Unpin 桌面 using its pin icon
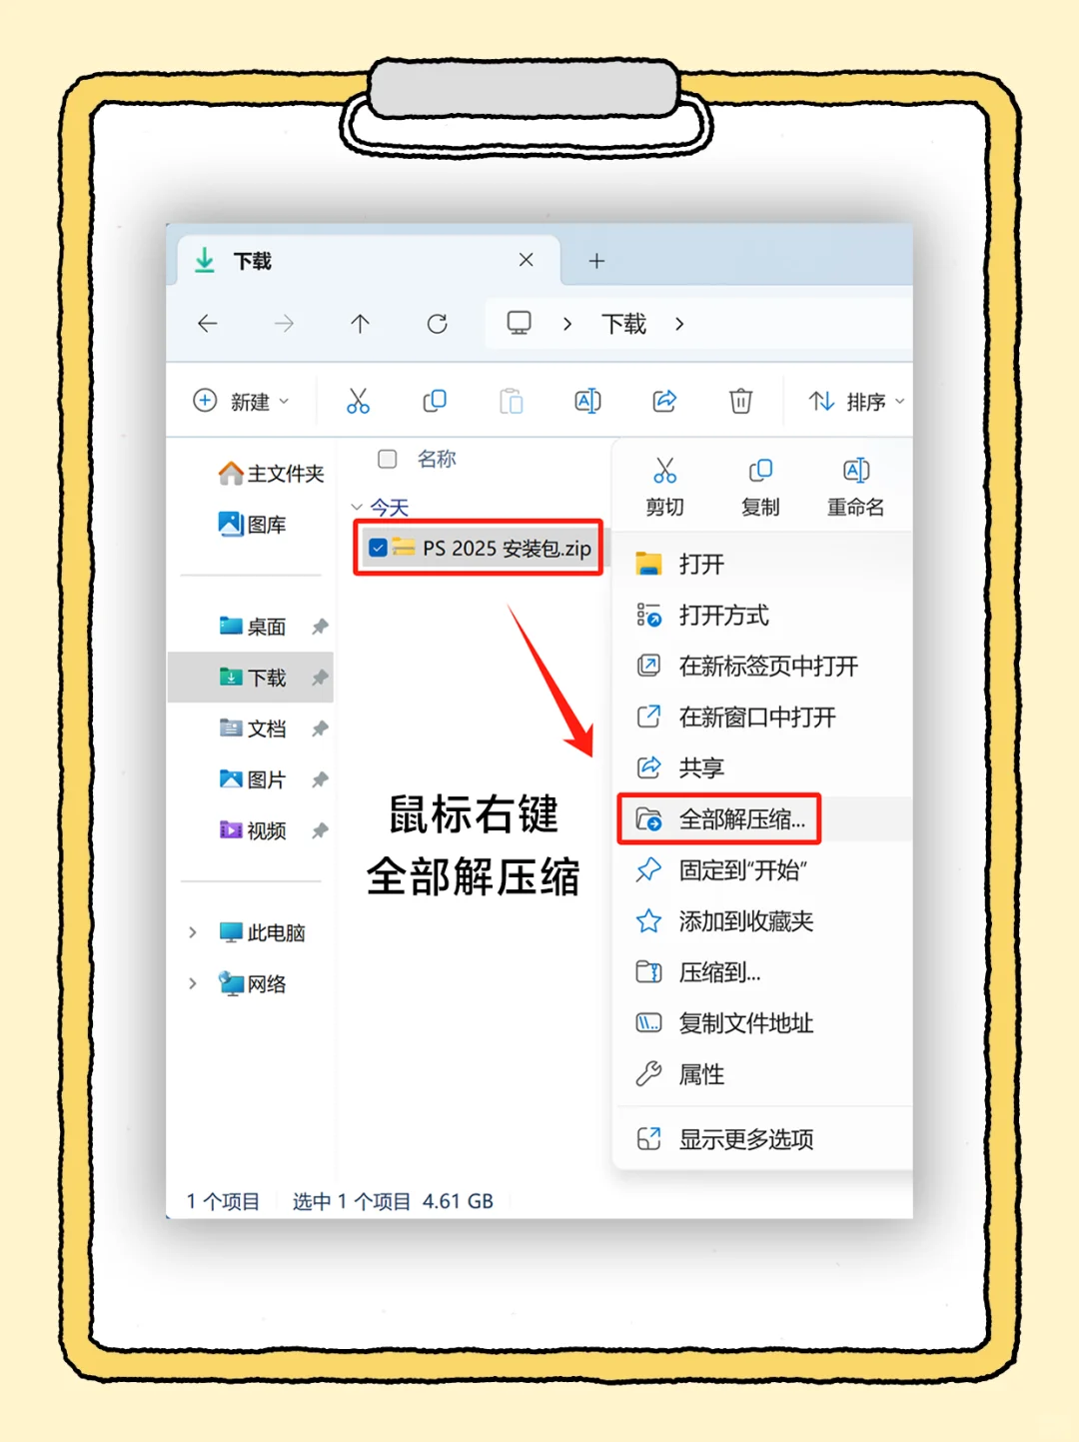Screen dimensions: 1079x1442 tap(320, 627)
